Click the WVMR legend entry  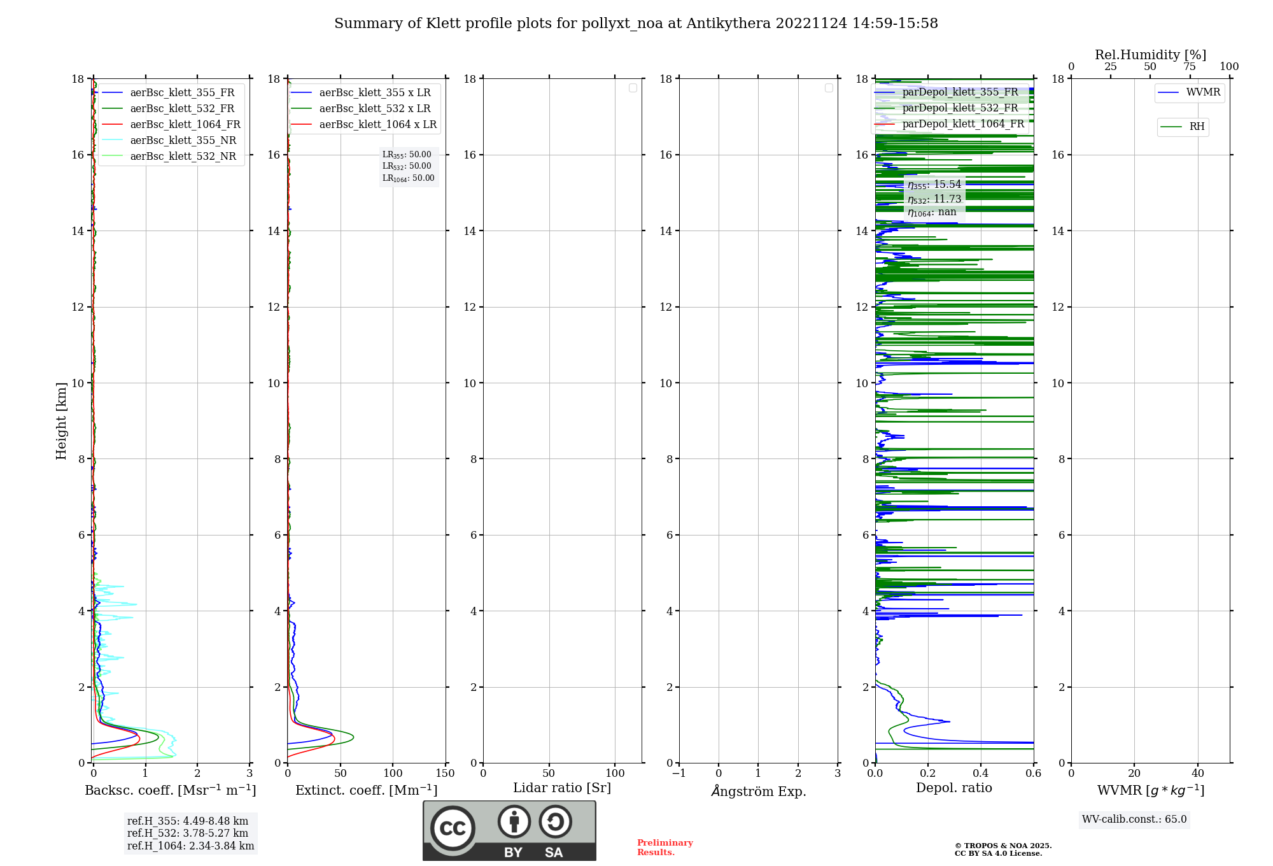tap(1189, 92)
